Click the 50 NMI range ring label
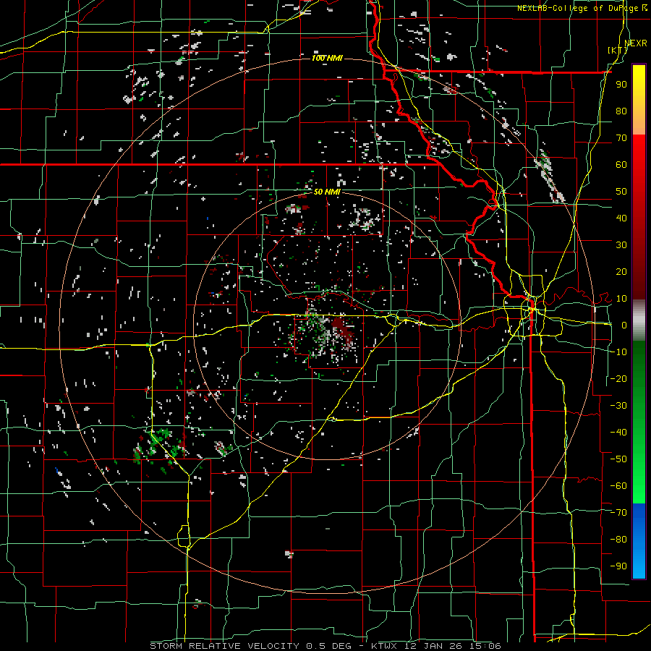Image resolution: width=651 pixels, height=651 pixels. click(327, 192)
